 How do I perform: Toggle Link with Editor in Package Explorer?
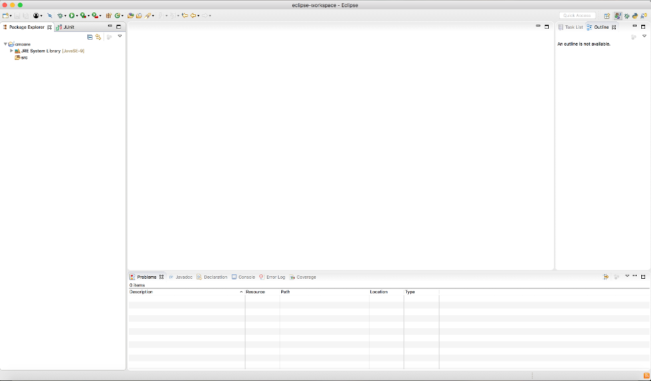[x=98, y=37]
